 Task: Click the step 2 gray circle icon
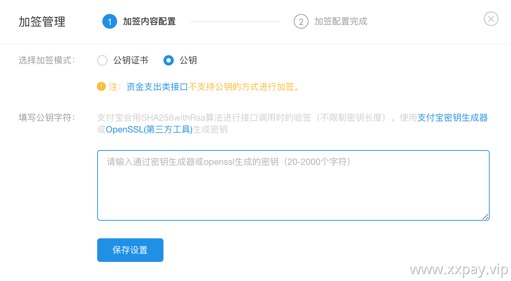point(301,22)
